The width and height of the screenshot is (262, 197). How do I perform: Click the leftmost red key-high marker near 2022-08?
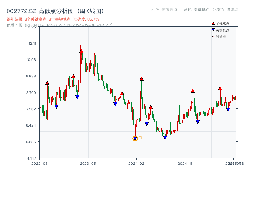47,83
